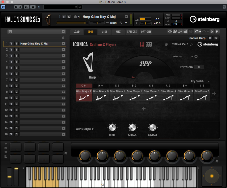Adjust the header pan slider for slot 1
227x188 pixels.
(x=97, y=23)
